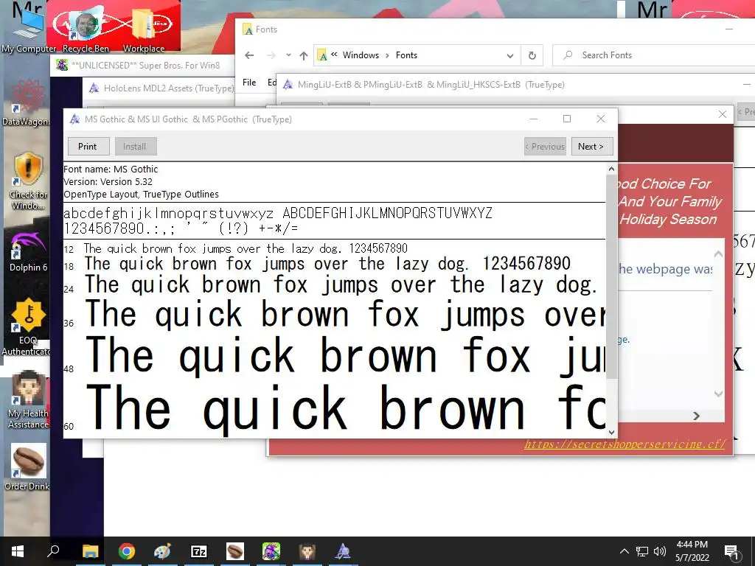
Task: Go back in the Fonts explorer window
Action: (x=249, y=55)
